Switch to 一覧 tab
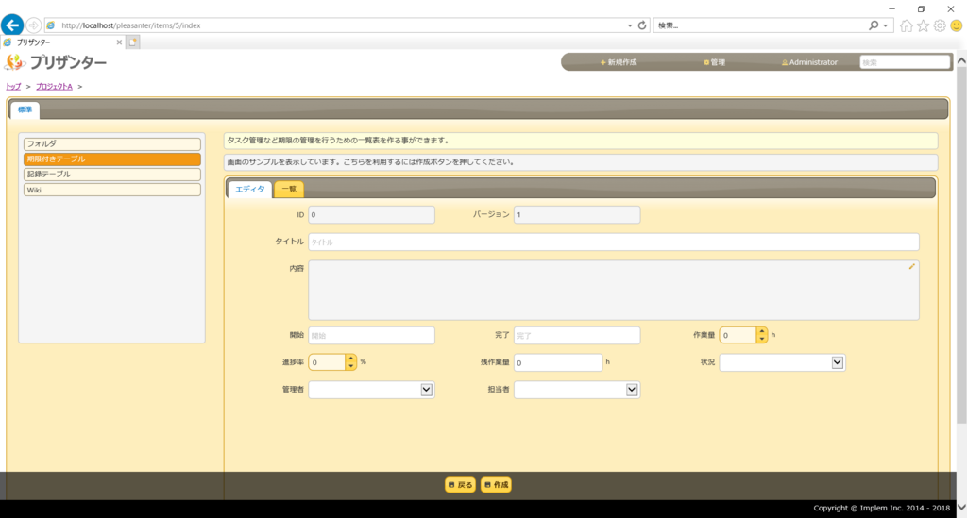Viewport: 967px width, 518px height. pos(289,189)
